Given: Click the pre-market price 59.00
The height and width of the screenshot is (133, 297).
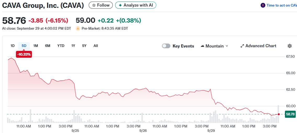Looking at the screenshot, I should pos(85,20).
